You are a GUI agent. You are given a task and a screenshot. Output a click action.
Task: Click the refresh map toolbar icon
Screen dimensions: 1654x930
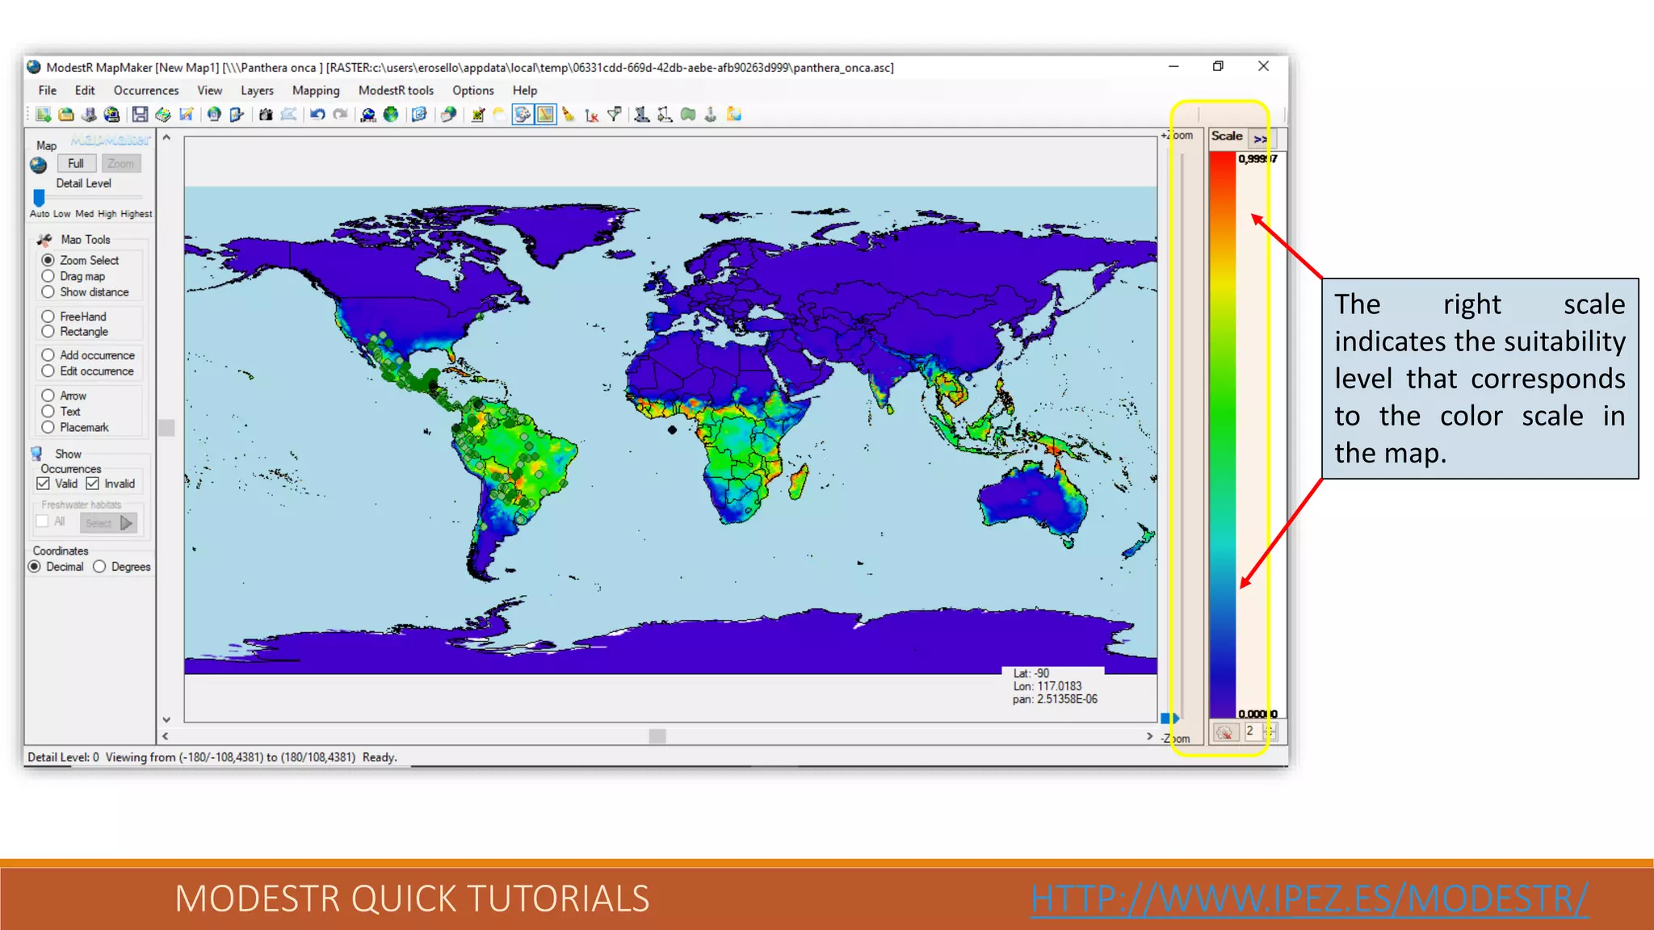click(x=419, y=115)
